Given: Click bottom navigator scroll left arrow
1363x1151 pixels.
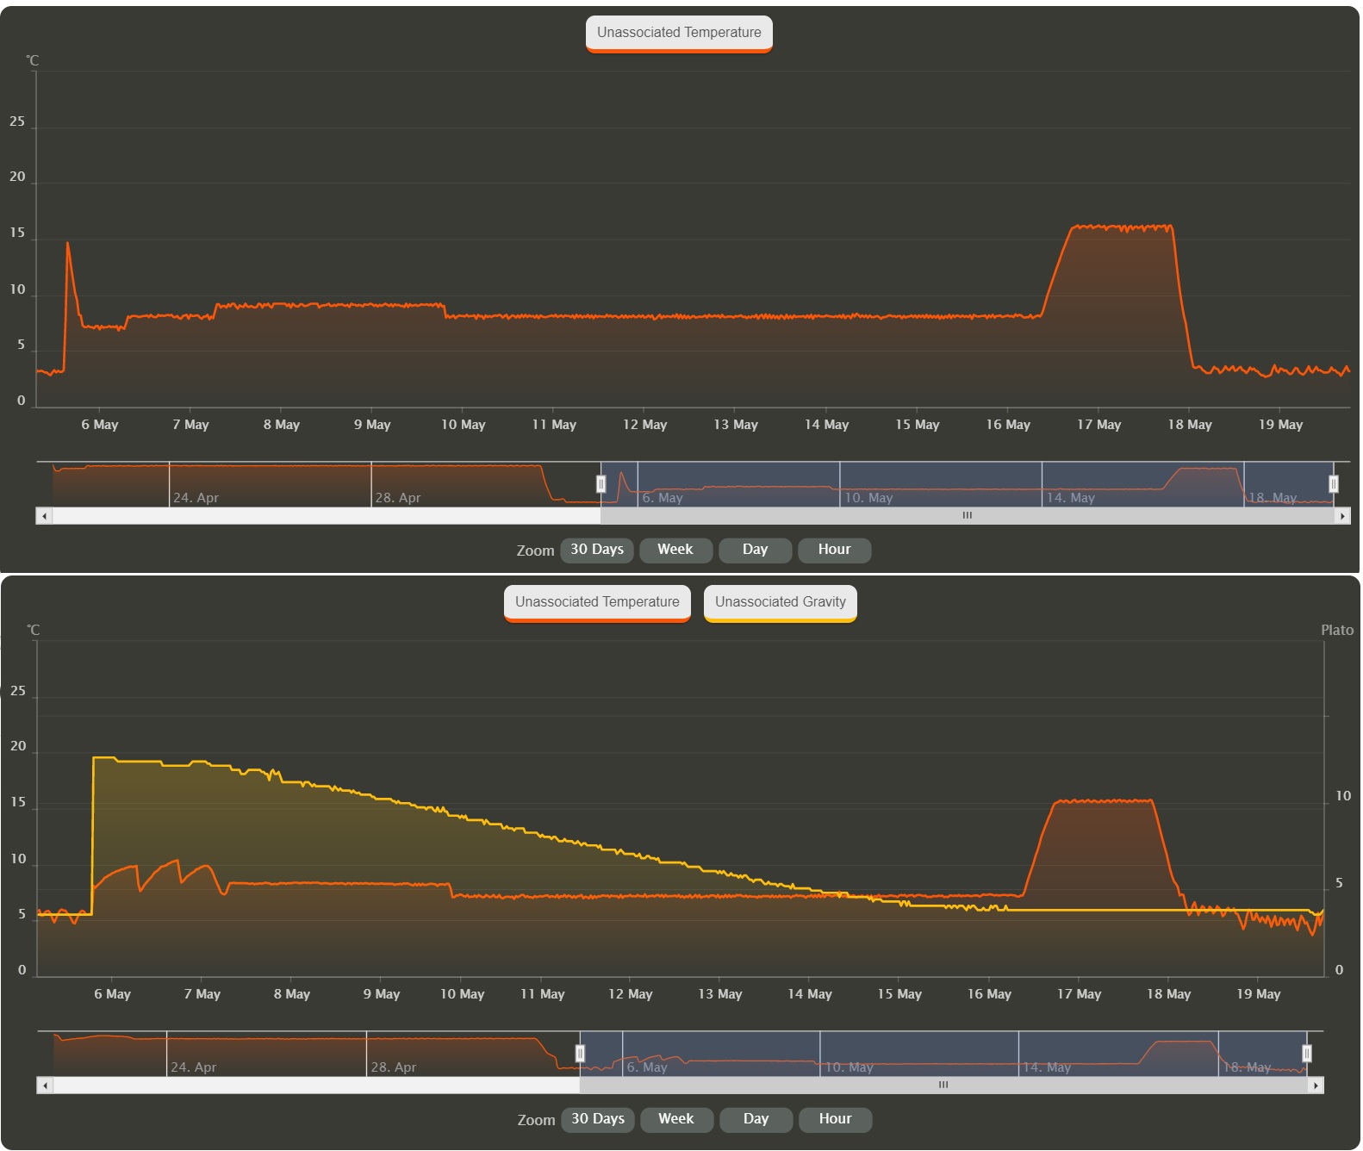Looking at the screenshot, I should pyautogui.click(x=45, y=1086).
